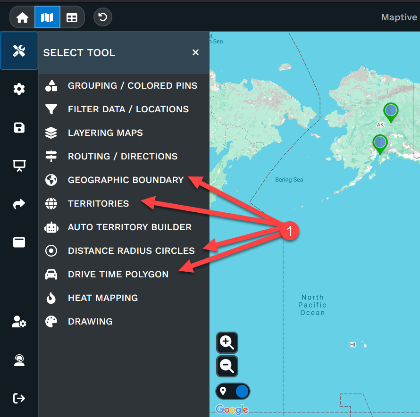Go to the Home icon in top bar
The width and height of the screenshot is (420, 417).
[22, 17]
